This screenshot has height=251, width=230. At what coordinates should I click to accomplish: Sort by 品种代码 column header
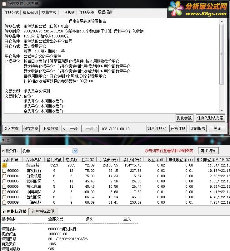(x=12, y=160)
